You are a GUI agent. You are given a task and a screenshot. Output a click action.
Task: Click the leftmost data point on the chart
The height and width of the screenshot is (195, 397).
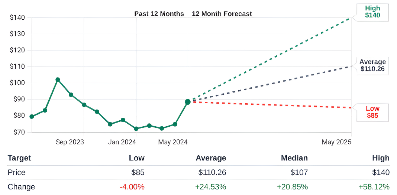[32, 117]
